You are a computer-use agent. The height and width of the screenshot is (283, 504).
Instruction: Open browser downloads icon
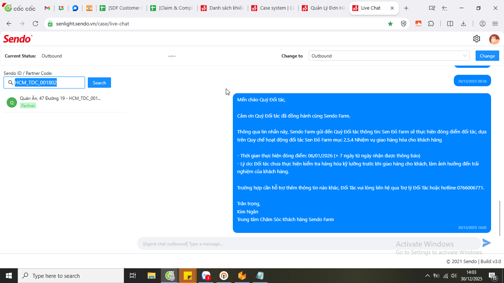[x=463, y=24]
